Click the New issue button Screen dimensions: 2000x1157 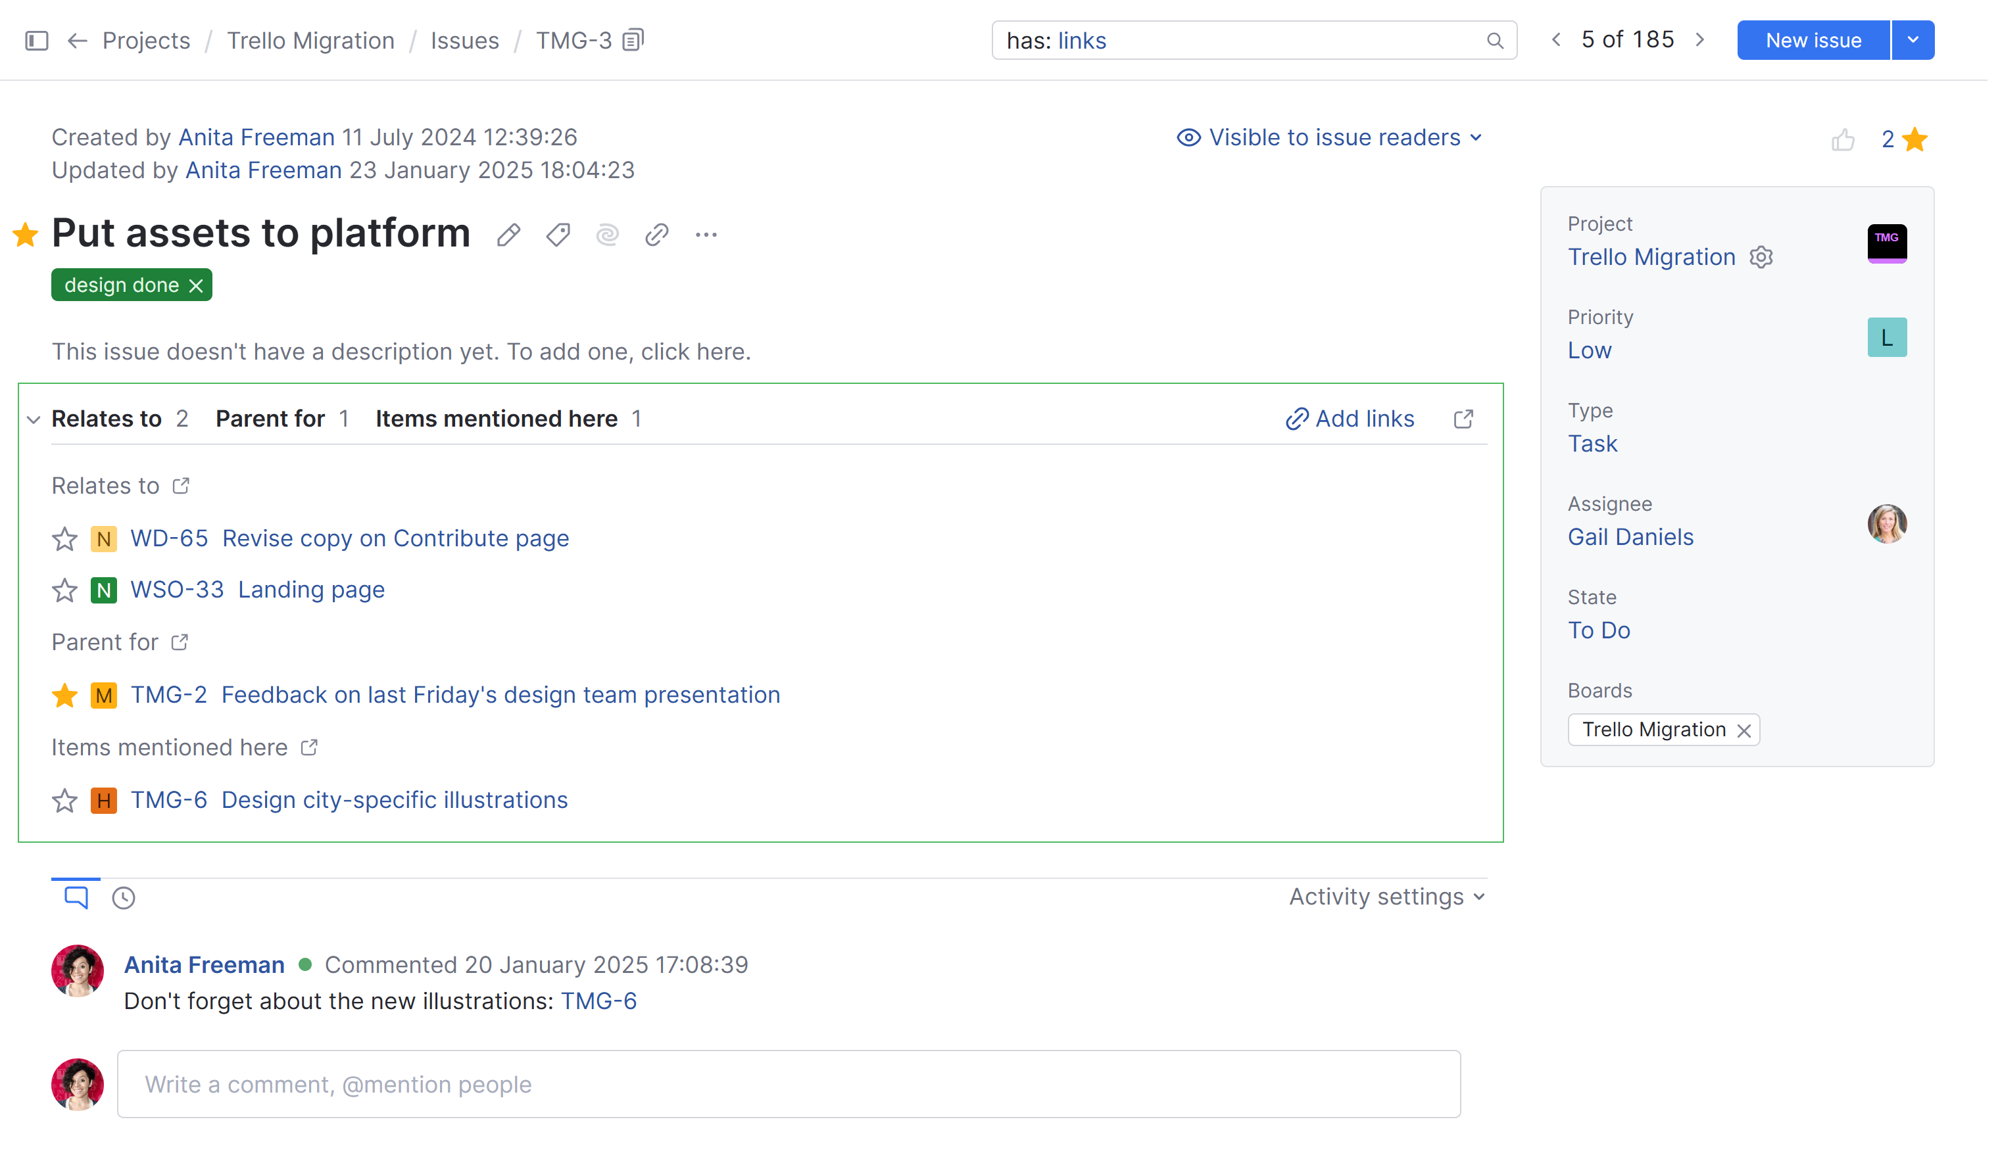[x=1813, y=39]
